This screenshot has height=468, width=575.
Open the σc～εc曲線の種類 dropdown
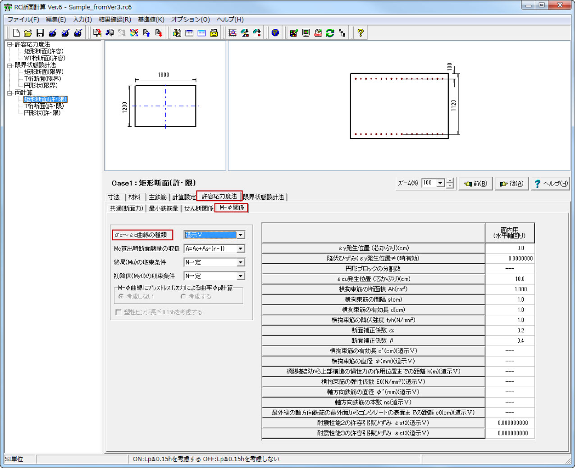241,235
